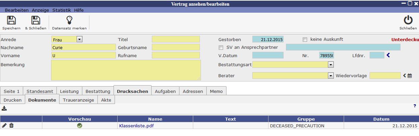Open the Klassenliste.pdf link

pos(134,126)
